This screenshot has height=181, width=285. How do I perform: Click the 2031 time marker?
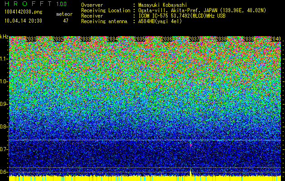point(31,39)
